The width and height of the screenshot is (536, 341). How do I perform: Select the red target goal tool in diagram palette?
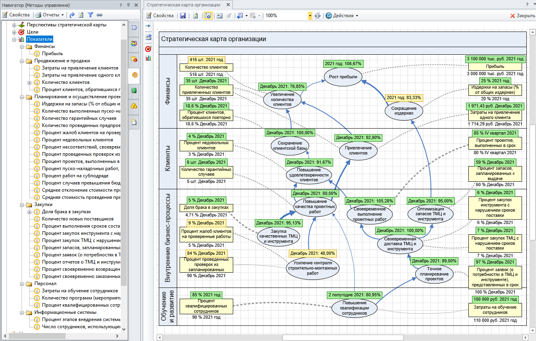click(x=148, y=48)
